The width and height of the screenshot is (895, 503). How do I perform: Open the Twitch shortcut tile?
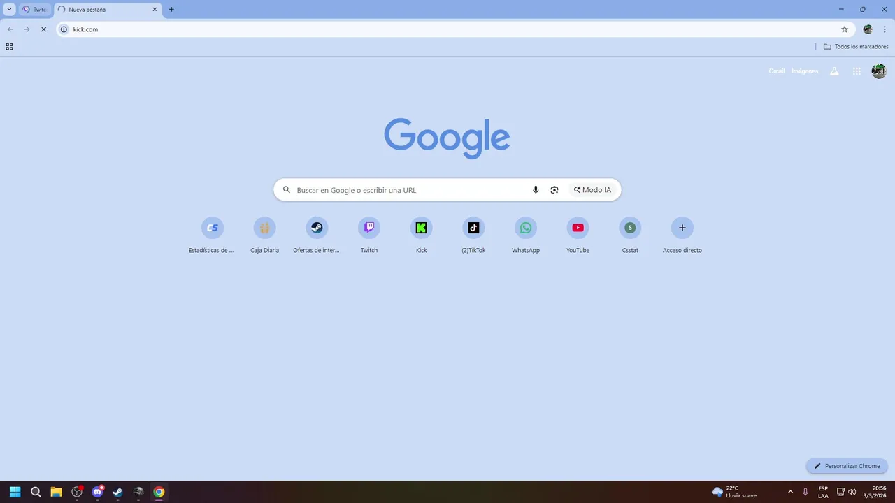(x=369, y=235)
